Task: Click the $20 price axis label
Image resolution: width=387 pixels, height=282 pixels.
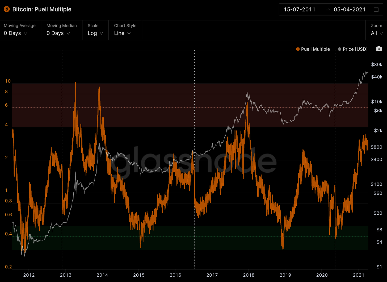Action: [x=378, y=213]
